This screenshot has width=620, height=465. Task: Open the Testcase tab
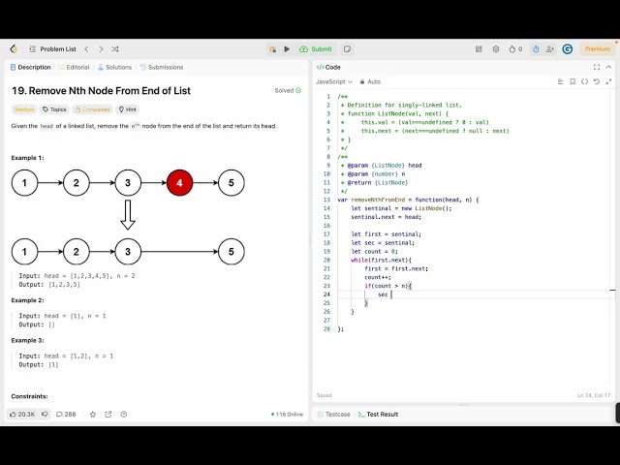point(334,415)
